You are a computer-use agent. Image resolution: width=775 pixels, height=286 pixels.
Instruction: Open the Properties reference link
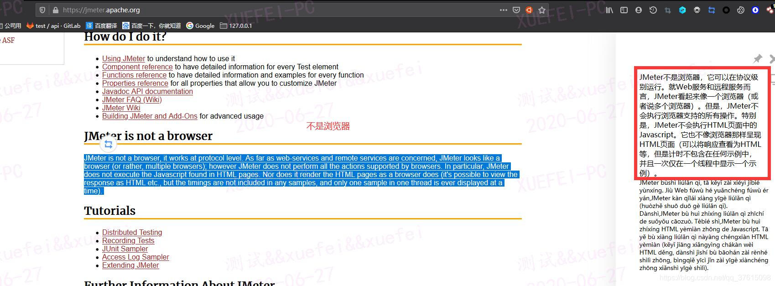pos(135,83)
